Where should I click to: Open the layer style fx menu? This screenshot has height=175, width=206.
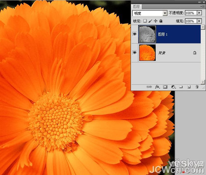[x=157, y=87]
